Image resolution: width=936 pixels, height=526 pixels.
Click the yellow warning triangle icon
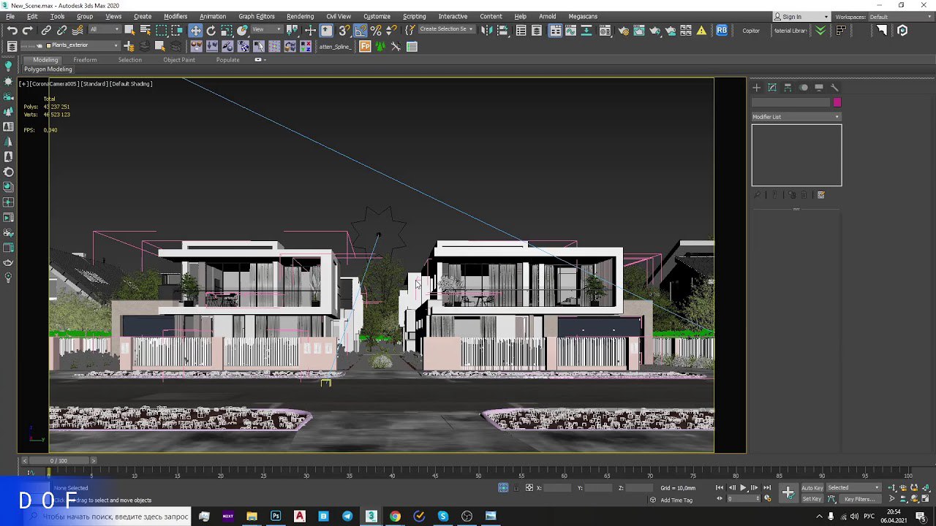pos(701,30)
